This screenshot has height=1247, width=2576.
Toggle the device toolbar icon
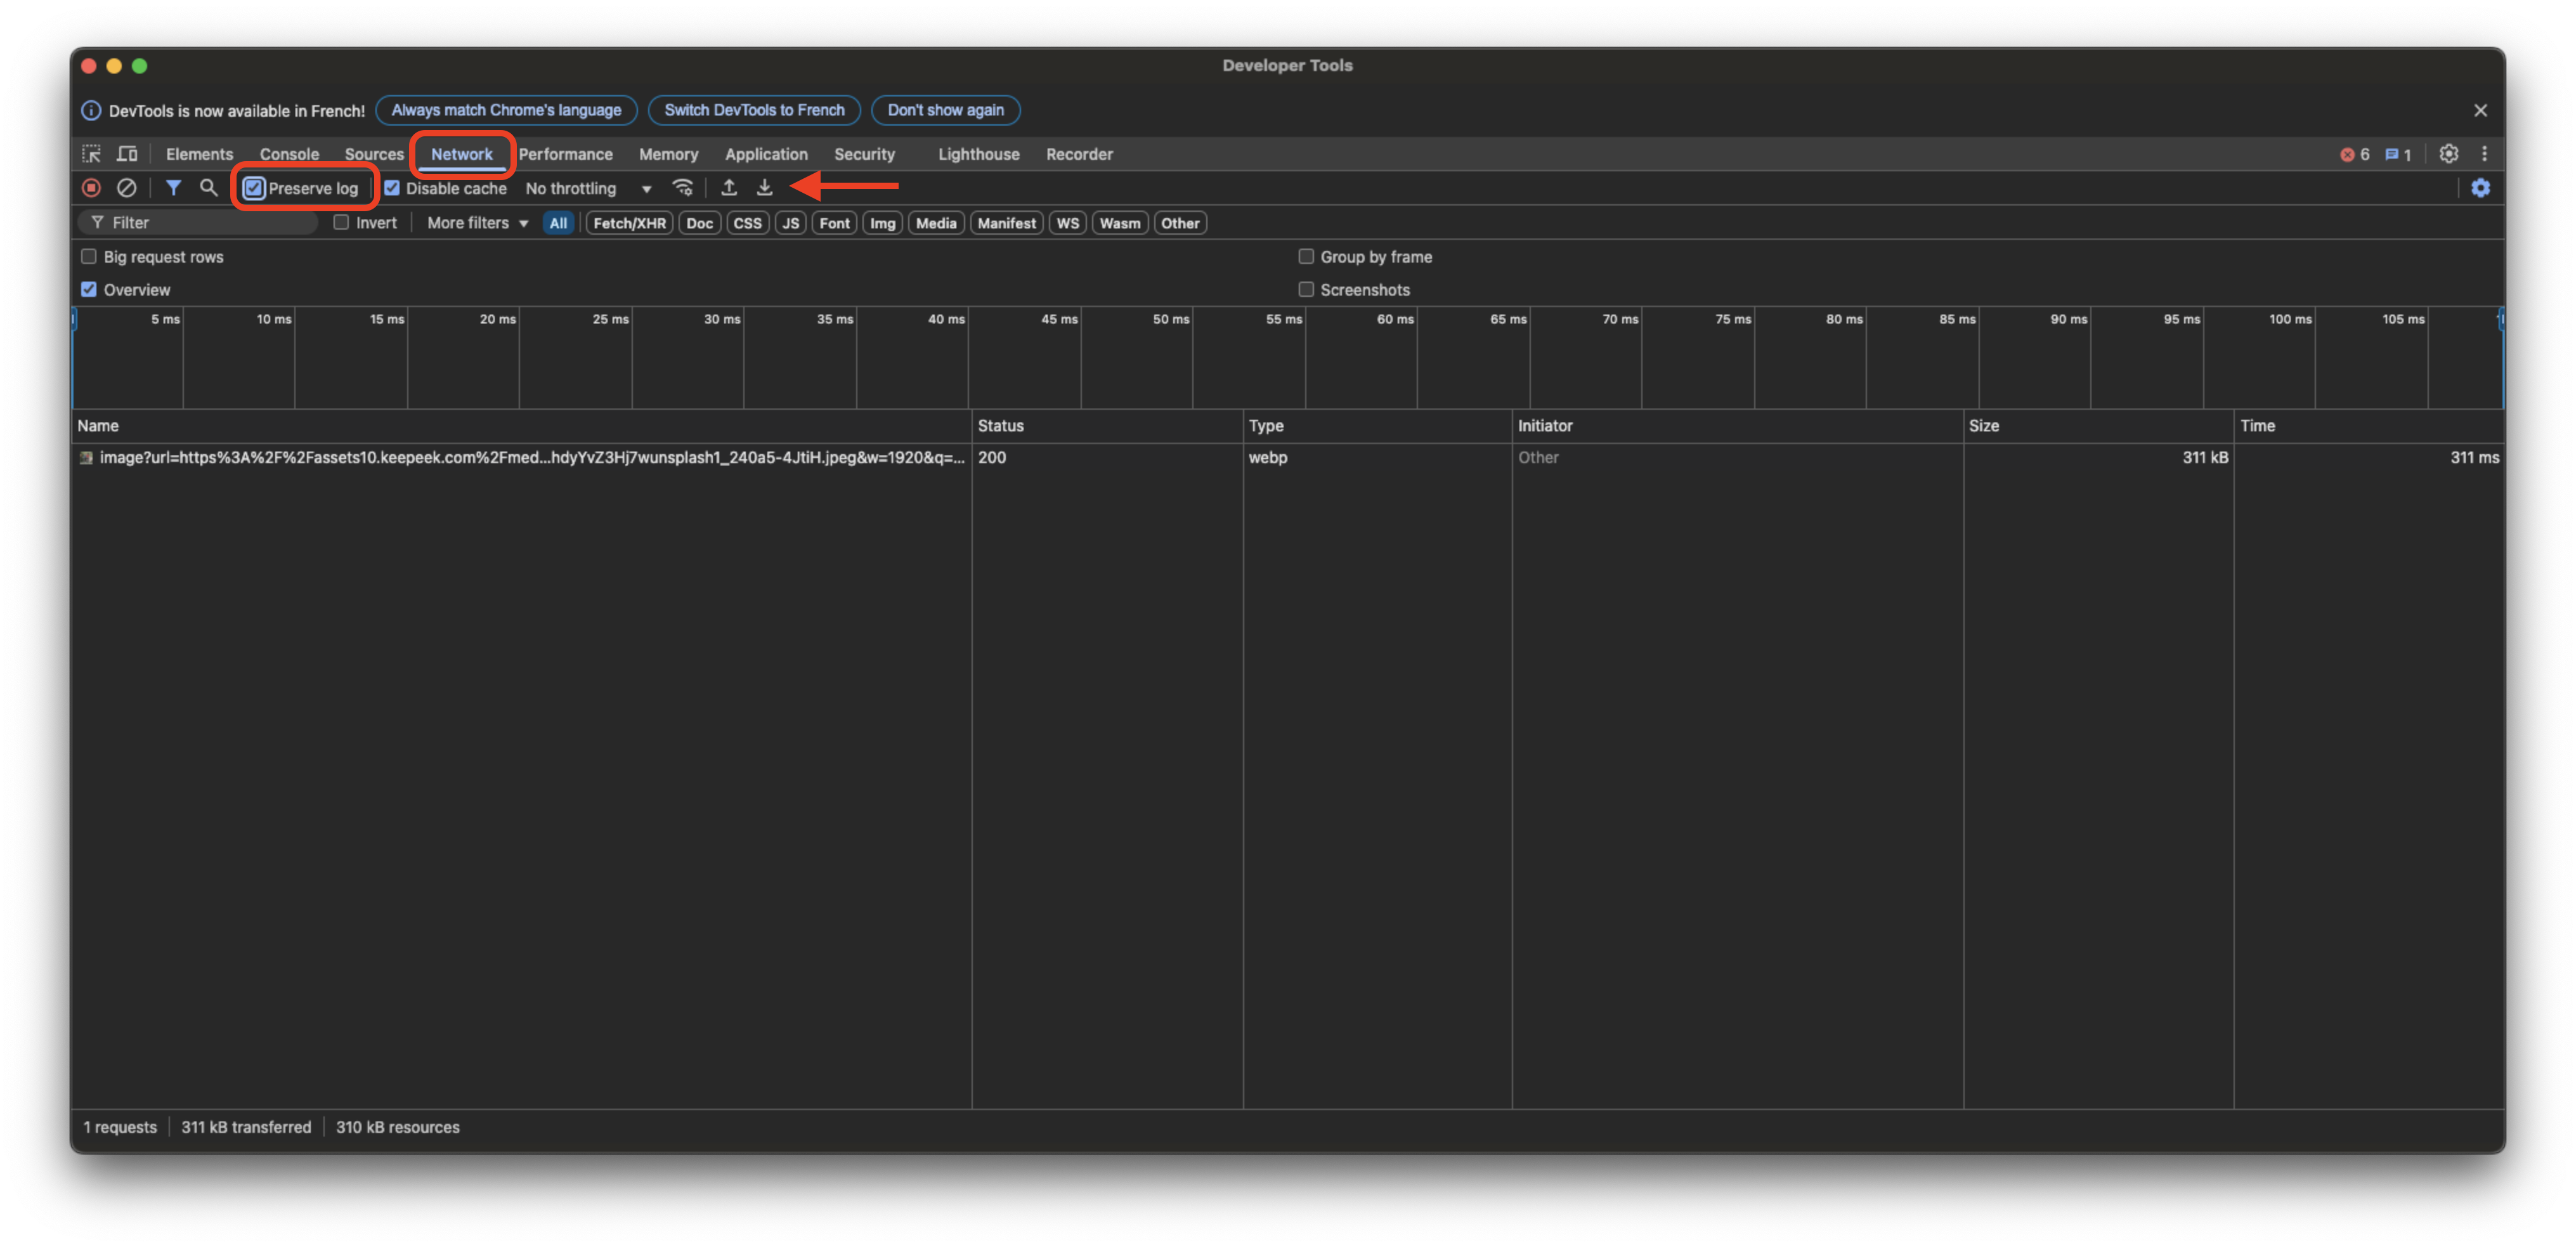pos(127,154)
